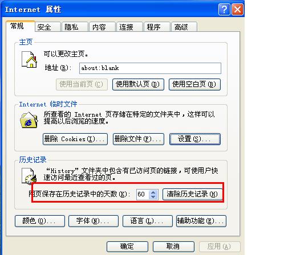Viewport: 292px width, 255px height.
Task: Click the help question mark icon
Action: (224, 9)
